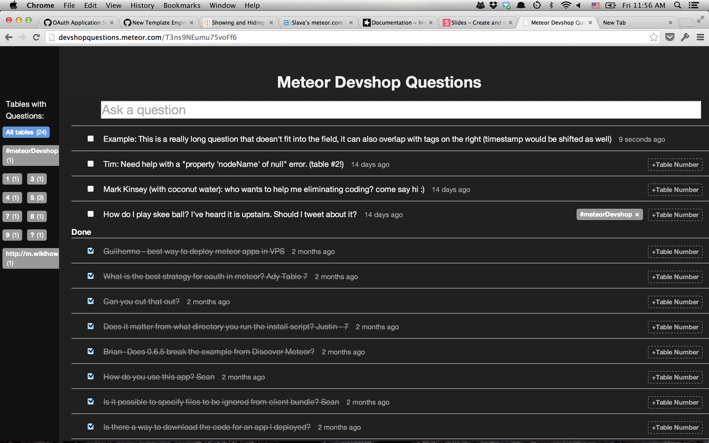Filter questions by the ? table
Viewport: 709px width, 443px height.
coord(37,235)
